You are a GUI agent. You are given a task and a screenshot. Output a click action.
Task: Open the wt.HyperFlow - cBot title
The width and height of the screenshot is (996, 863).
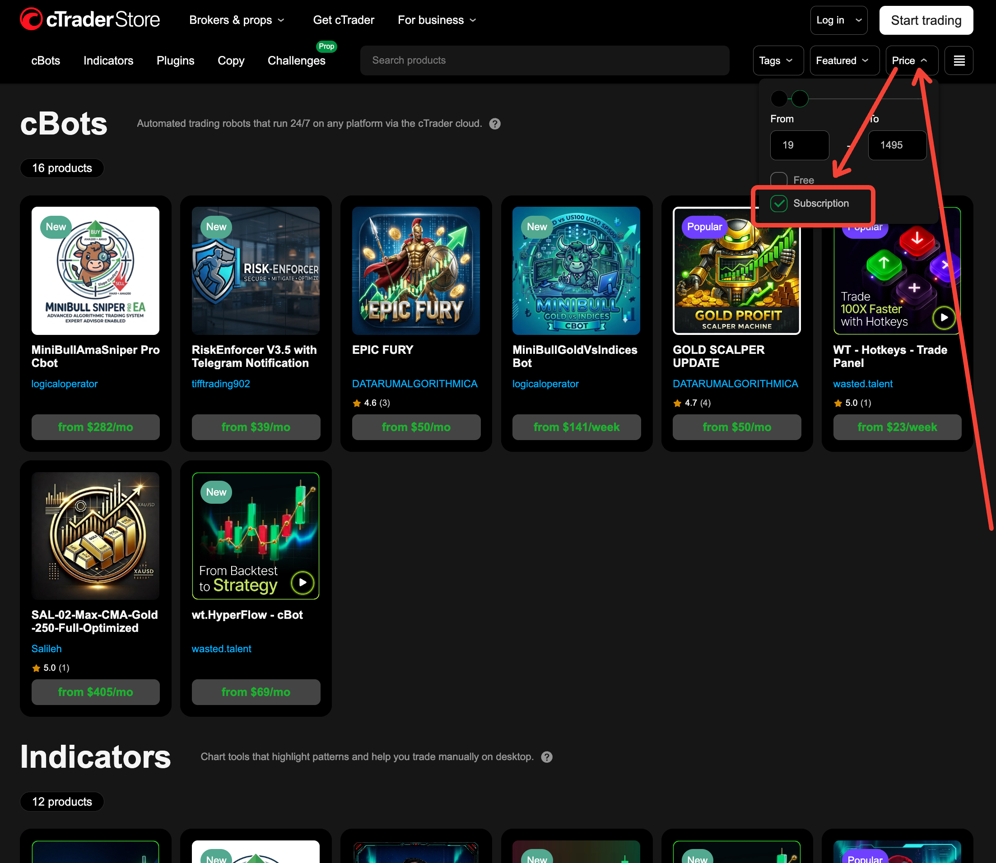[247, 615]
